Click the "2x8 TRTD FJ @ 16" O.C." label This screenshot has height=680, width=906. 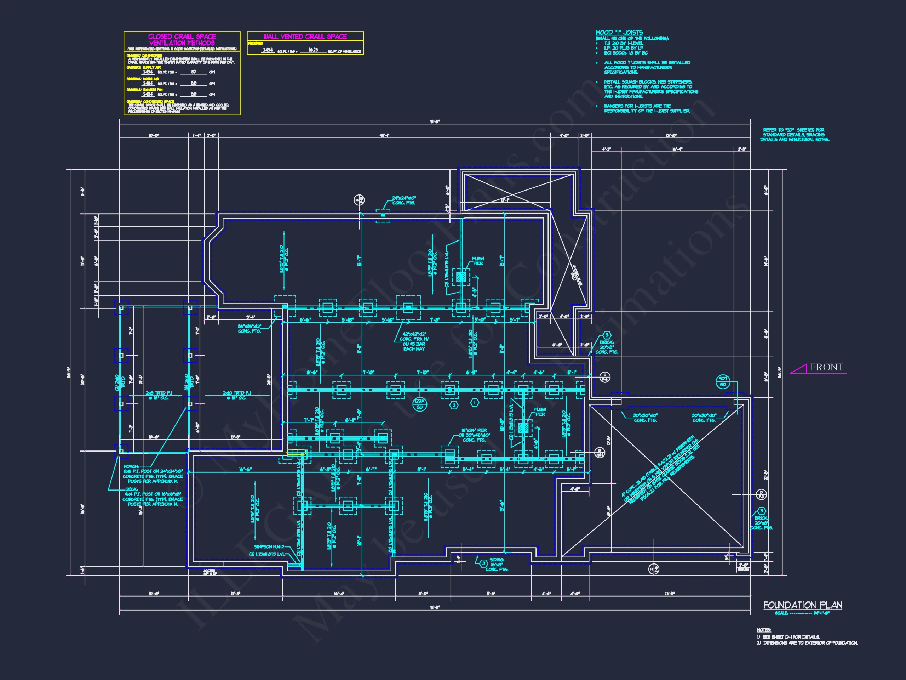tap(159, 396)
